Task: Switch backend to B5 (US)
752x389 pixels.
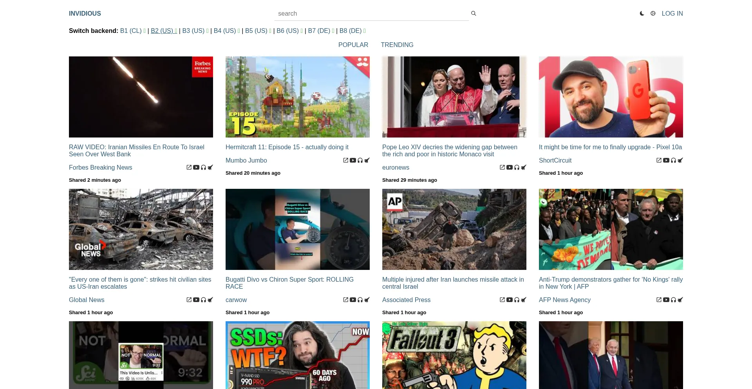Action: point(258,31)
